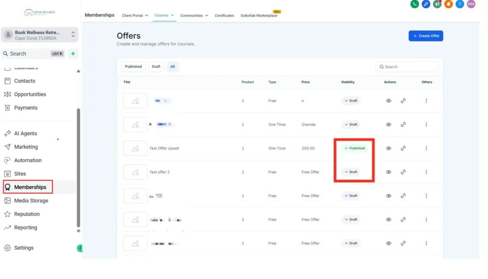Filter offers by Published
The image size is (488, 279).
click(133, 67)
